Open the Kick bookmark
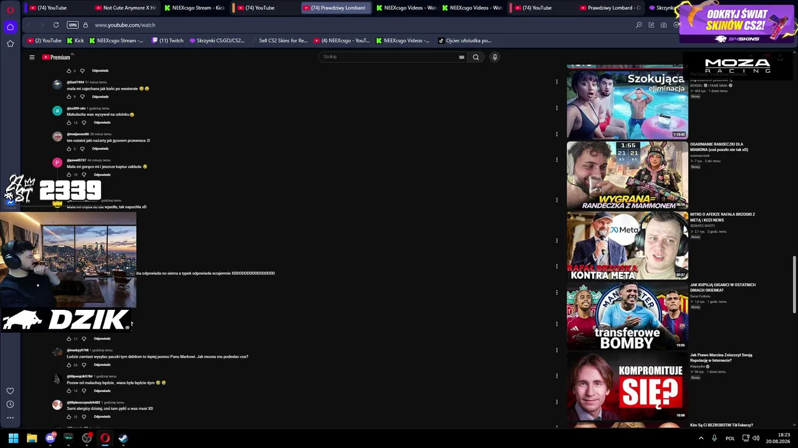 coord(75,40)
